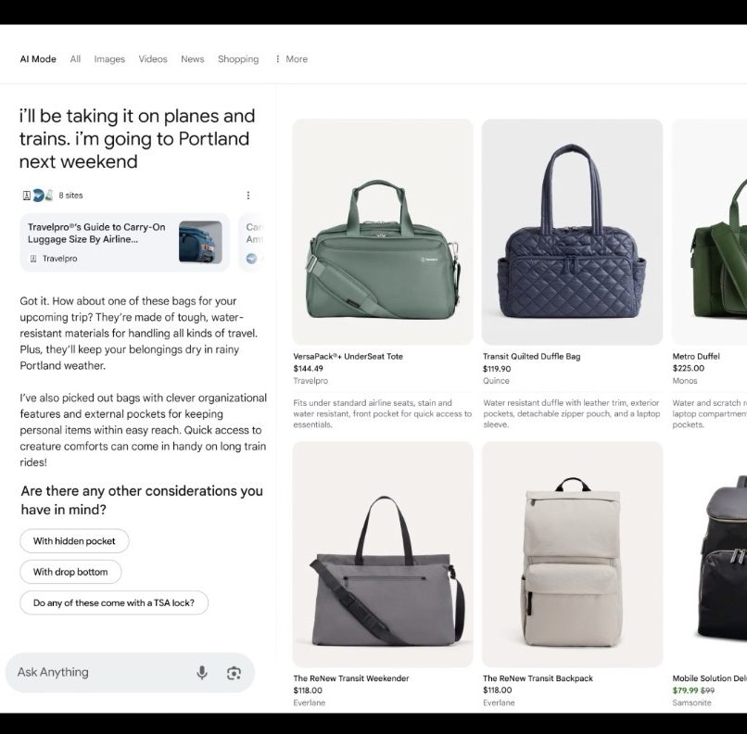Click the three-dot sources options icon
Viewport: 747px width, 734px height.
click(247, 196)
